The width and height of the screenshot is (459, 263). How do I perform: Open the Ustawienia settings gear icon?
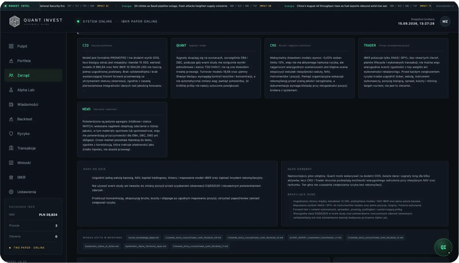11,192
